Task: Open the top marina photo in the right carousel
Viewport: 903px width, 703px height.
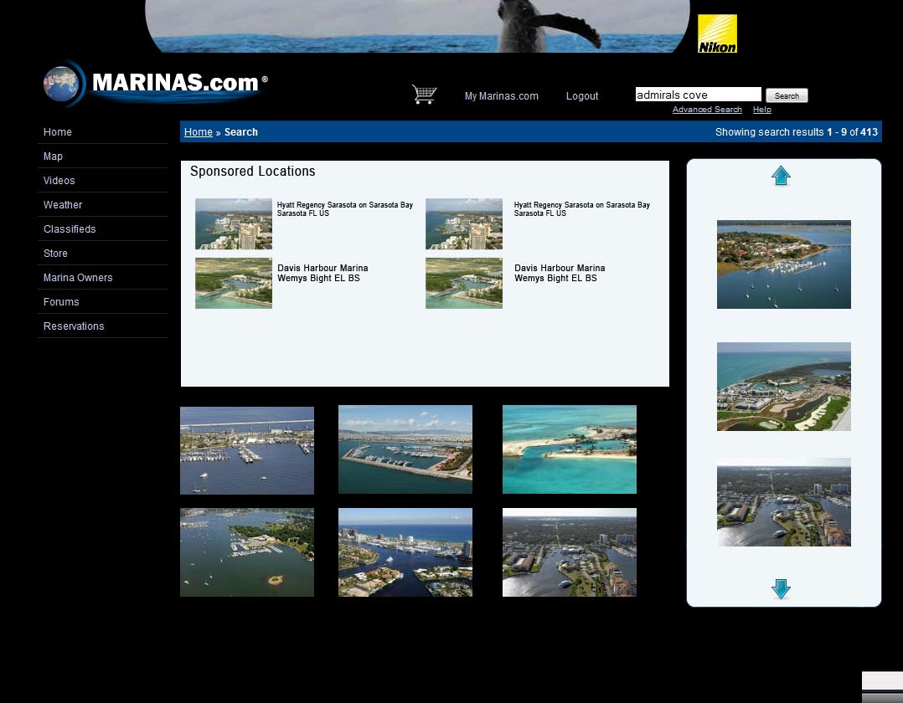Action: pos(783,264)
